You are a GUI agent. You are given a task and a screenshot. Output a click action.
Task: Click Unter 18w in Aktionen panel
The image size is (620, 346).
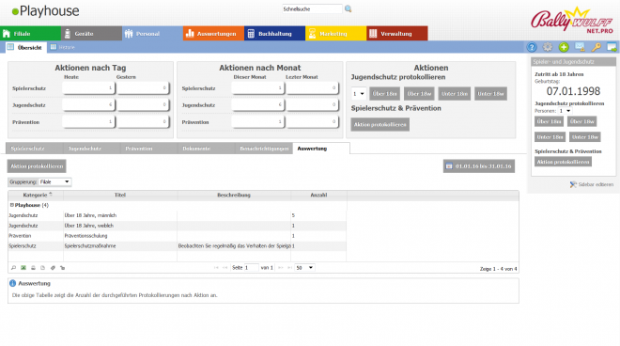tap(490, 94)
